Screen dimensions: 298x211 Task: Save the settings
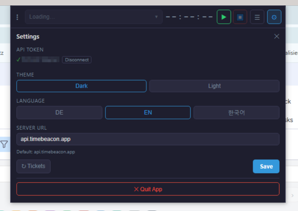(266, 166)
